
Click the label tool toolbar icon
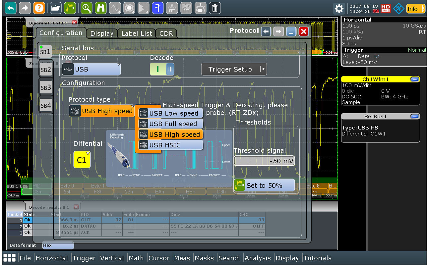pos(201,8)
